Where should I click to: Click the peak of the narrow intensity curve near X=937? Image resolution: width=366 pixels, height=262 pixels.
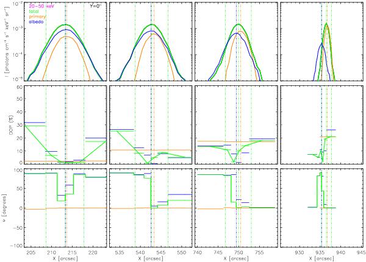(327, 24)
